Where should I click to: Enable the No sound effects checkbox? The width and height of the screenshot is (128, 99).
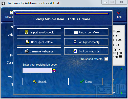point(106,59)
